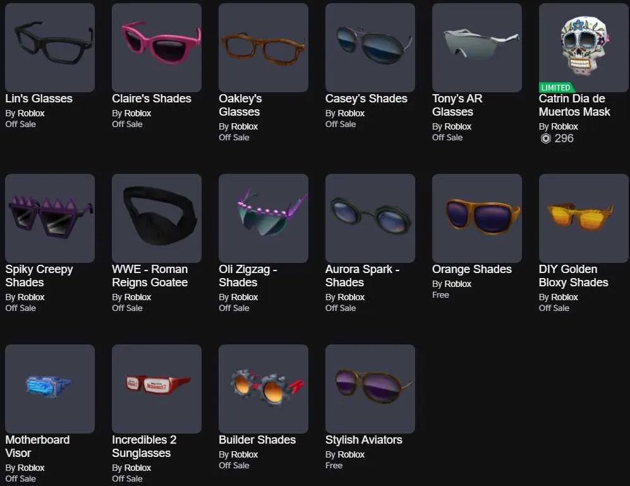Visit the "Spiky Creepy Shades" title link
This screenshot has height=486, width=630.
tap(39, 276)
